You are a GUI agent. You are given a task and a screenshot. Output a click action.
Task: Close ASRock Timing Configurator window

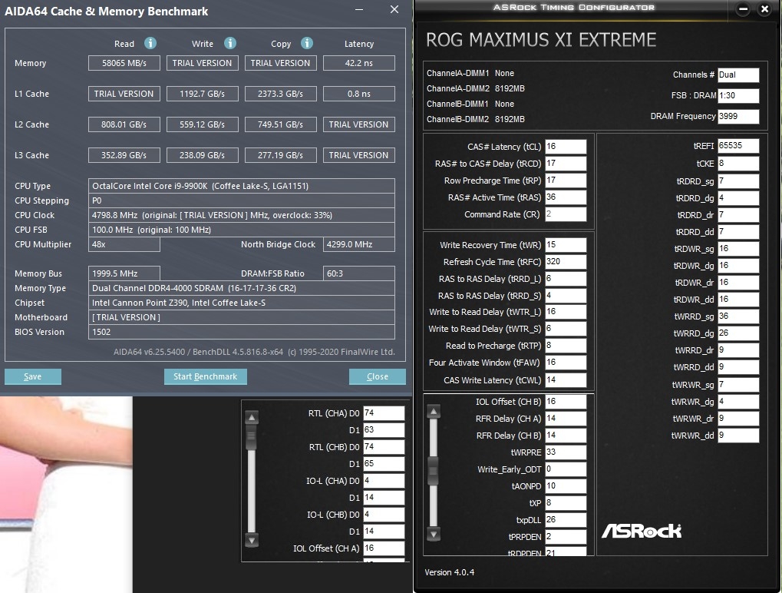pos(764,9)
